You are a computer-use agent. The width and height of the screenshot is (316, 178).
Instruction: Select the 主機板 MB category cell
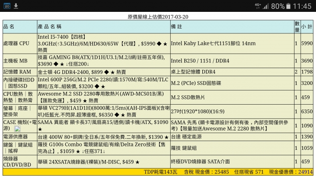(20, 61)
